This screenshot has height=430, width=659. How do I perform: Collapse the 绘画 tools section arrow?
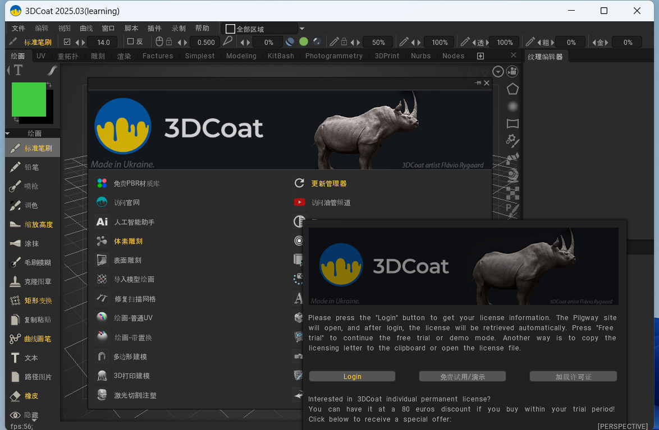click(x=7, y=133)
